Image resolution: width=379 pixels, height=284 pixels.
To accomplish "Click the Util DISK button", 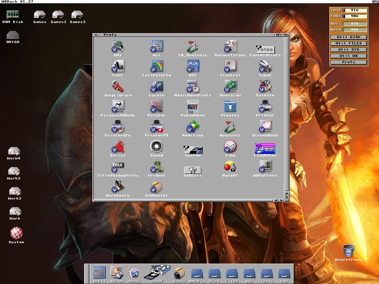I will [348, 37].
